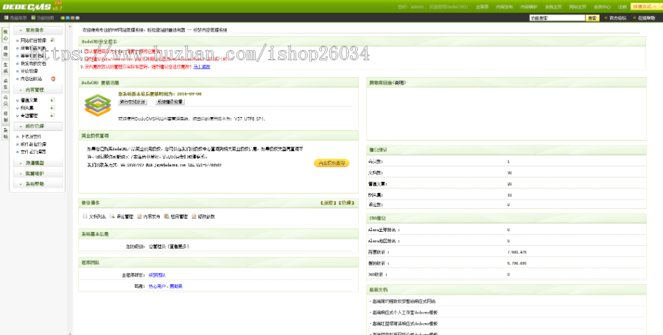The width and height of the screenshot is (663, 335).
Task: Click 注销 to log out
Action: [622, 7]
